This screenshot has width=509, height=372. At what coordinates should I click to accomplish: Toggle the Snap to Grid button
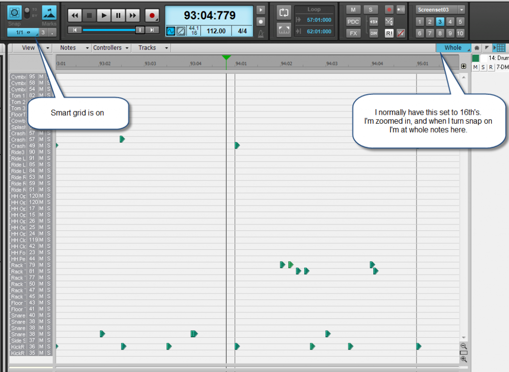coord(15,12)
